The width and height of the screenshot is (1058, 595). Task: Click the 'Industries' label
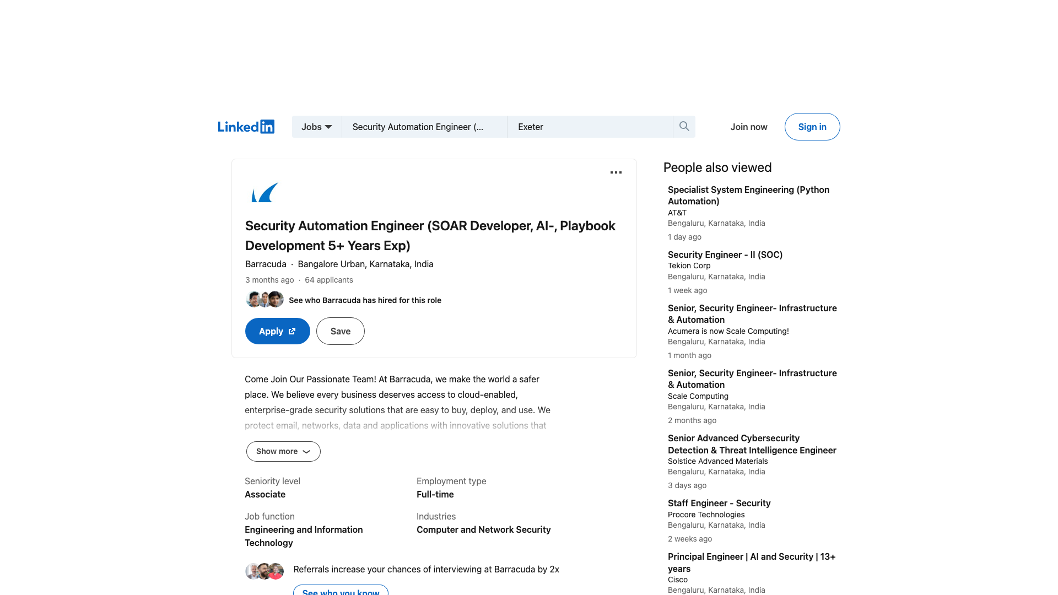click(x=436, y=516)
